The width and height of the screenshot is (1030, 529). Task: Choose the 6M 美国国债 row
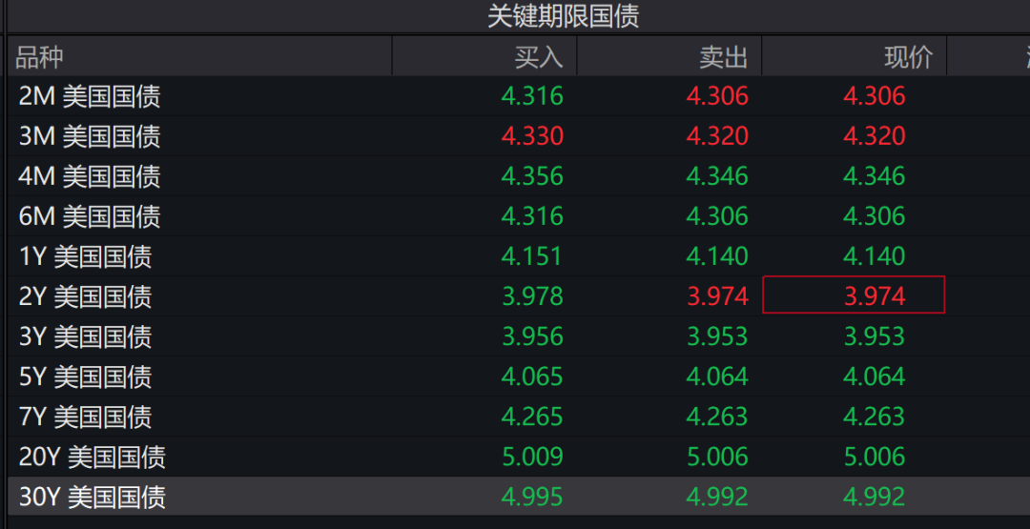(90, 216)
